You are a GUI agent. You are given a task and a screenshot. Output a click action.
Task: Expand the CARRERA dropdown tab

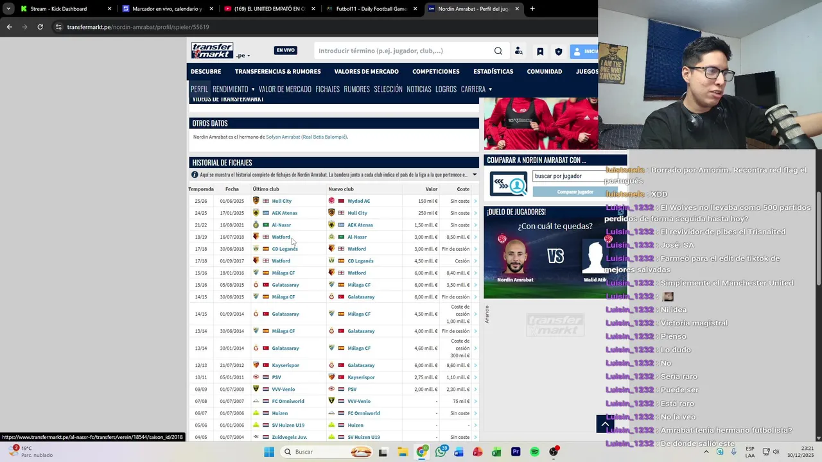pos(477,89)
